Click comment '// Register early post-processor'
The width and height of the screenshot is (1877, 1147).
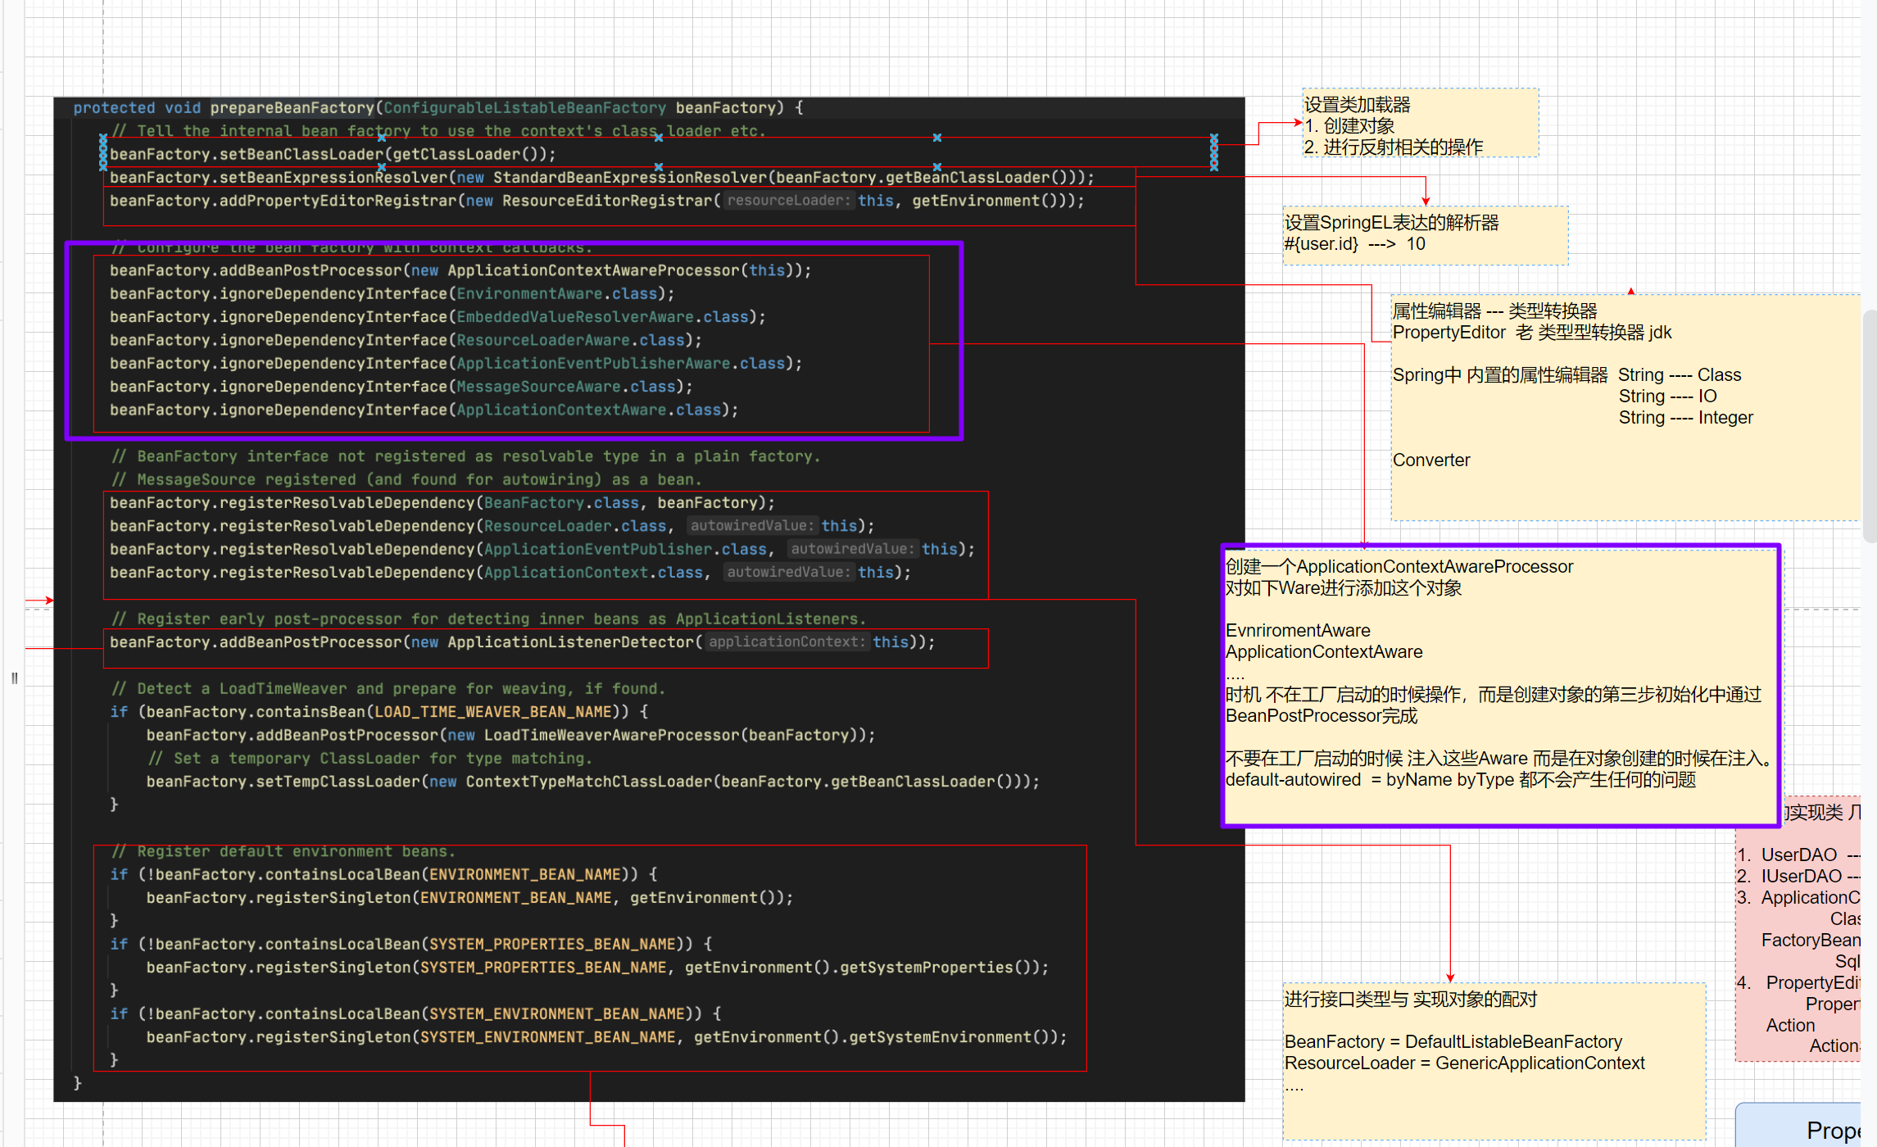(488, 619)
